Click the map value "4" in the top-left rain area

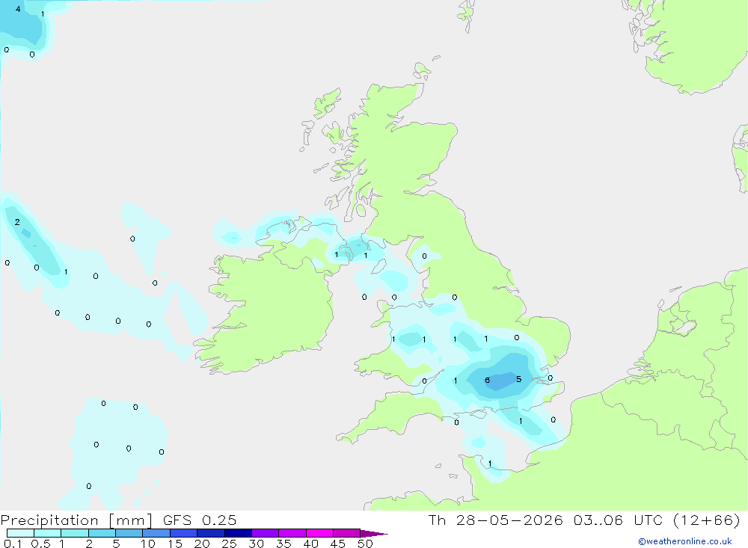tap(18, 9)
